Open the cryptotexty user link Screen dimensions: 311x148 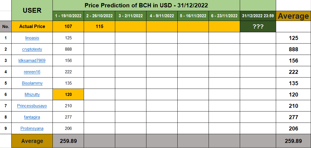tap(32, 49)
